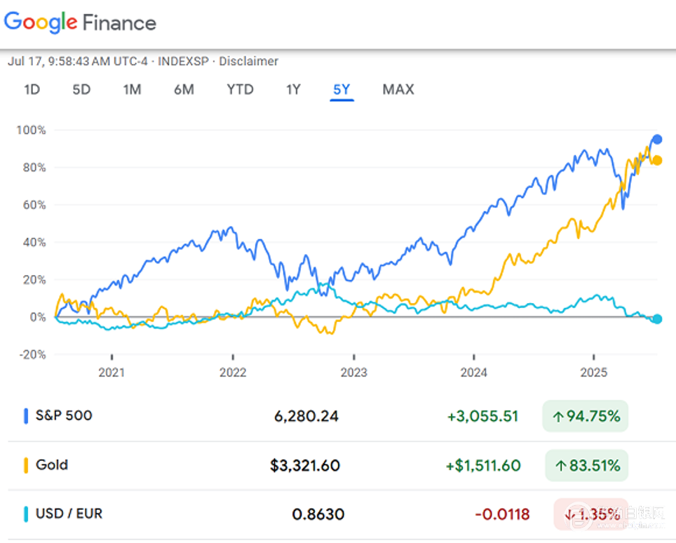This screenshot has height=543, width=676.
Task: Click the blue S&P 500 color marker
Action: pos(26,416)
